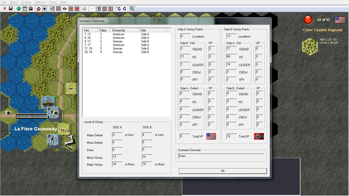Click Side B Locations victory points field

point(231,36)
